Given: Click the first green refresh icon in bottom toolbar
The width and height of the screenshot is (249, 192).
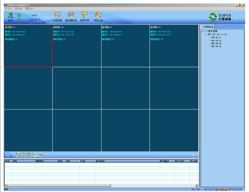Looking at the screenshot, I should (18, 155).
